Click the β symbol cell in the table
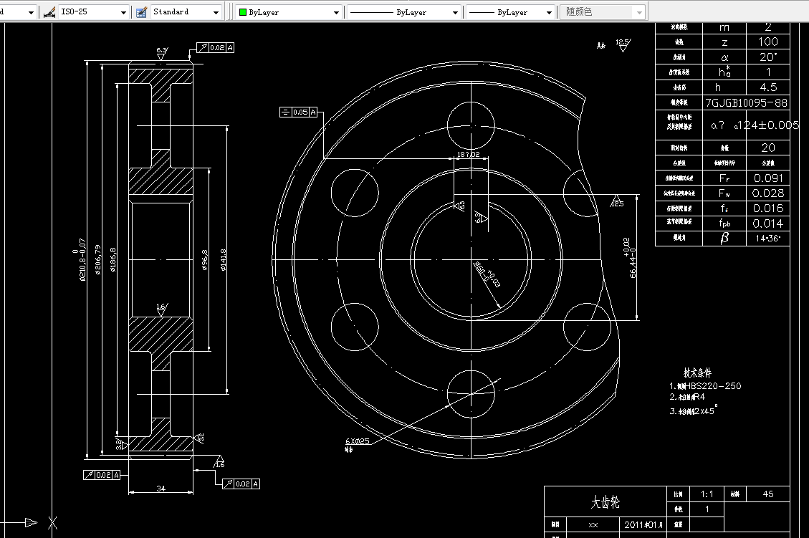Viewport: 809px width, 538px height. (x=724, y=239)
